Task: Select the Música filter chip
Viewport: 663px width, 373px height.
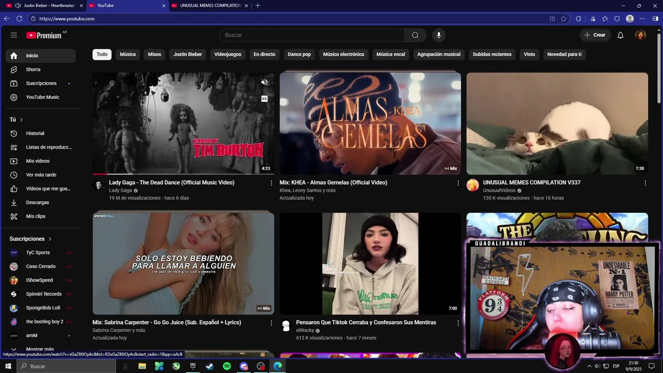Action: (128, 54)
